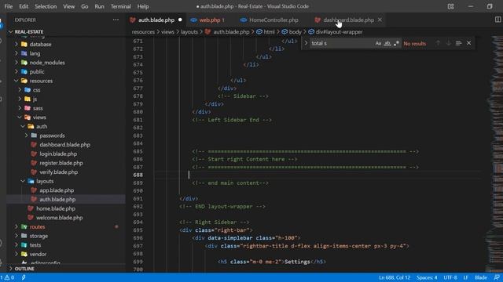
Task: Click the 'div#layout-wrapper' breadcrumb segment
Action: (339, 31)
